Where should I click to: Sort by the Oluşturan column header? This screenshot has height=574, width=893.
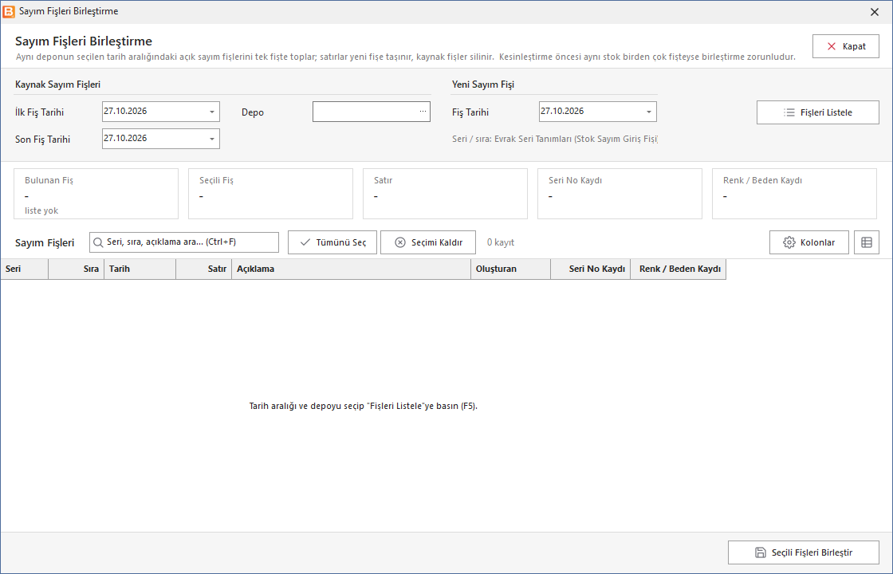click(511, 269)
